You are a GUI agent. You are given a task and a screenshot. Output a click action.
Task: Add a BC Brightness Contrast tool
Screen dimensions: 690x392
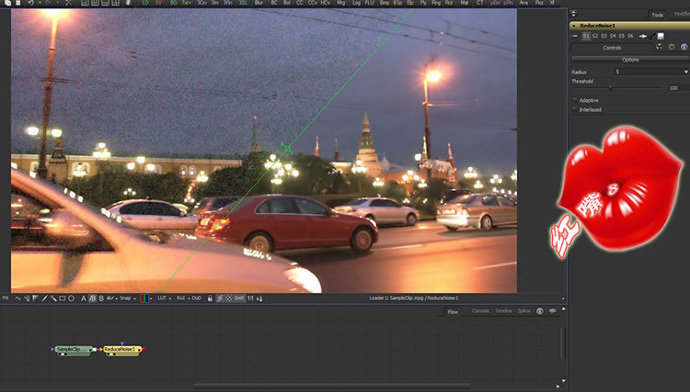tap(274, 3)
